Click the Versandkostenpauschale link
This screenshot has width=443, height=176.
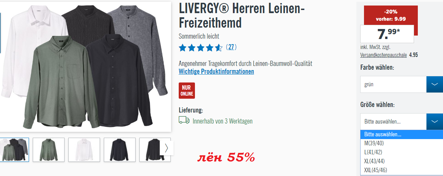pyautogui.click(x=384, y=55)
